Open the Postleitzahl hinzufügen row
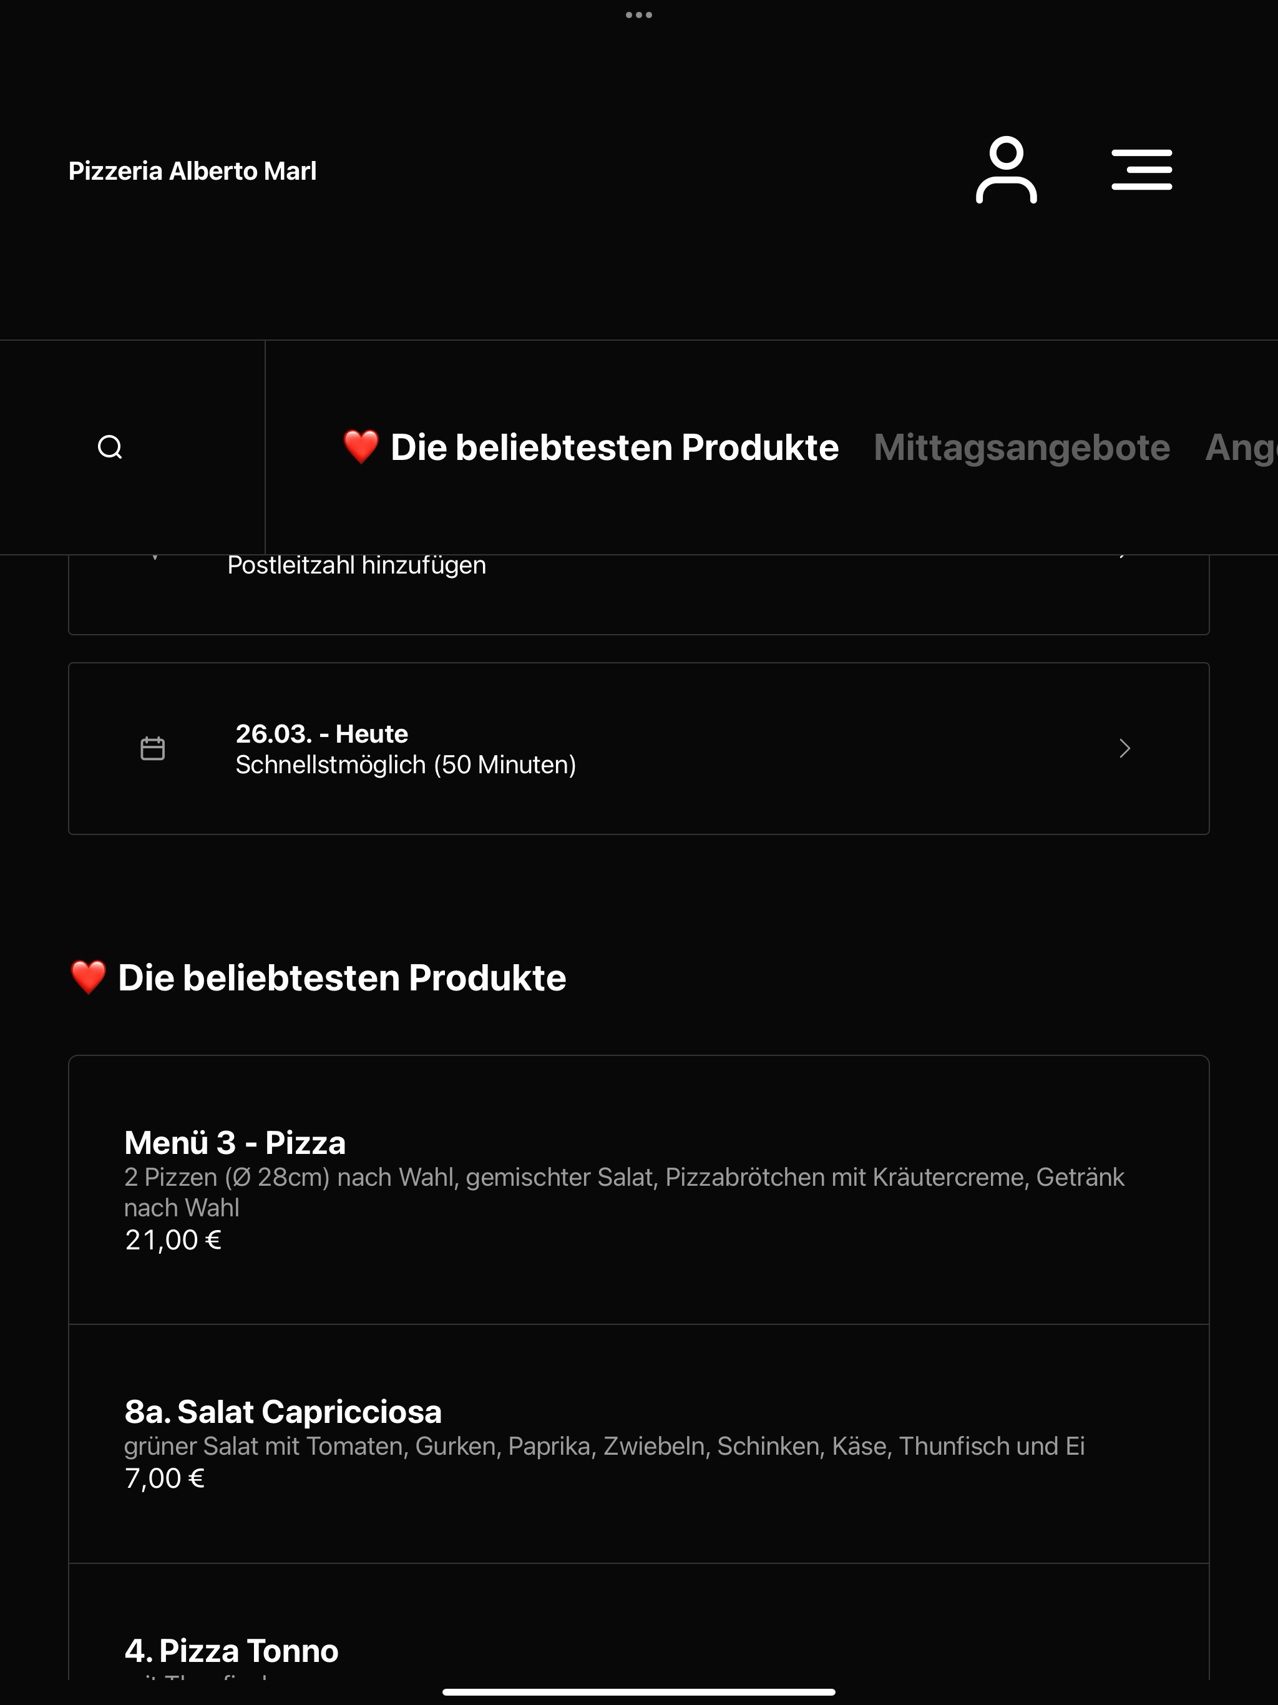 639,594
